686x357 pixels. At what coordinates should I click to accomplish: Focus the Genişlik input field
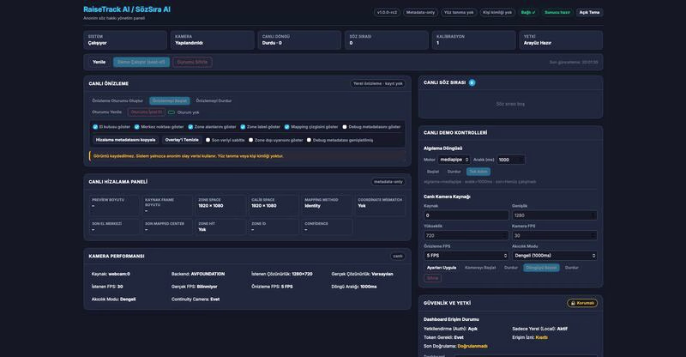point(554,215)
